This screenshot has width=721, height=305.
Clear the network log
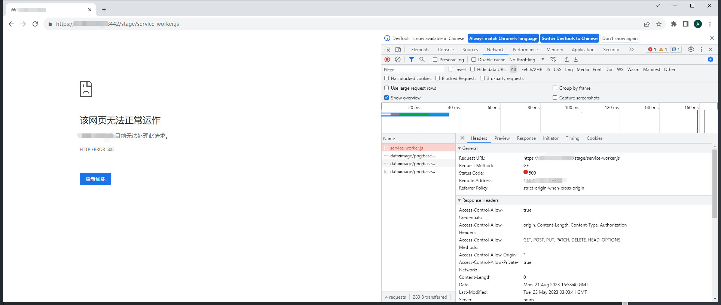(x=398, y=59)
